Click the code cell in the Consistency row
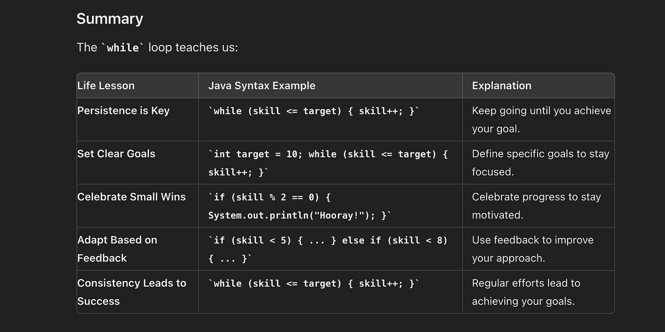665x332 pixels. (314, 283)
